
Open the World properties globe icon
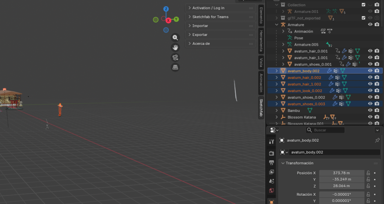click(272, 191)
